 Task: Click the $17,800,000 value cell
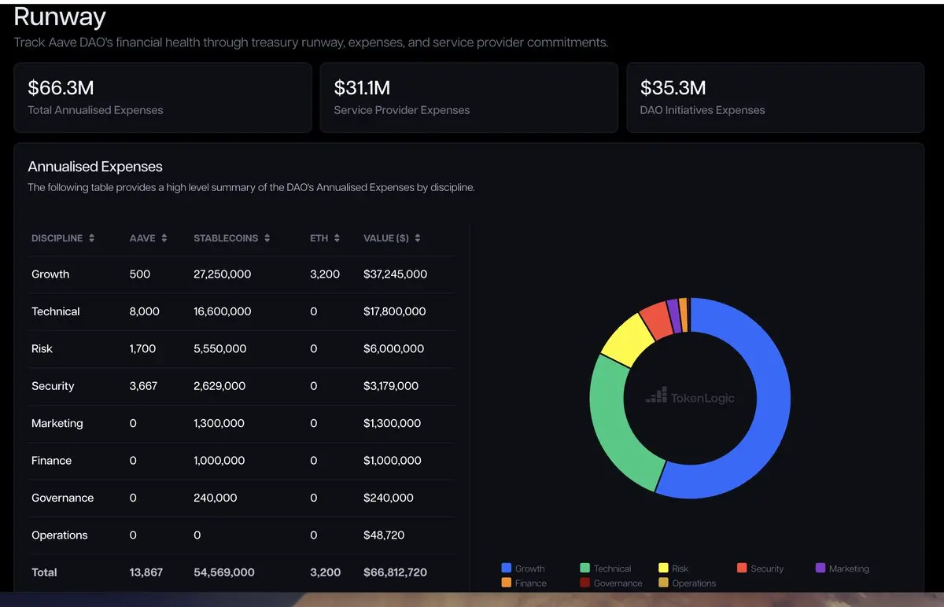394,311
